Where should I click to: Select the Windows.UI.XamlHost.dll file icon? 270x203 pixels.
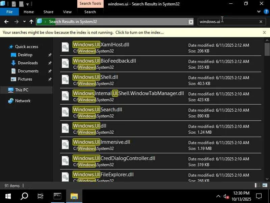click(65, 47)
